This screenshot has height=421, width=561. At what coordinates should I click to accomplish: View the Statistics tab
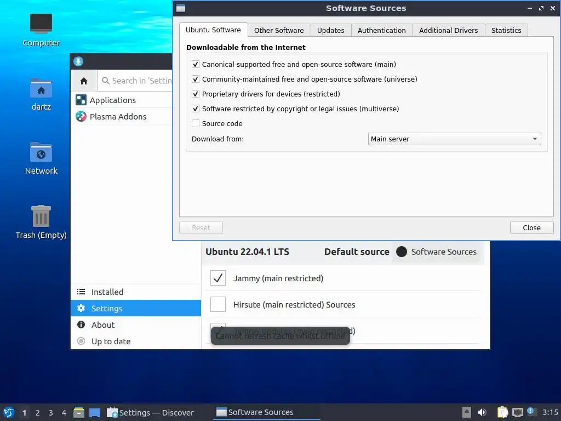(506, 31)
